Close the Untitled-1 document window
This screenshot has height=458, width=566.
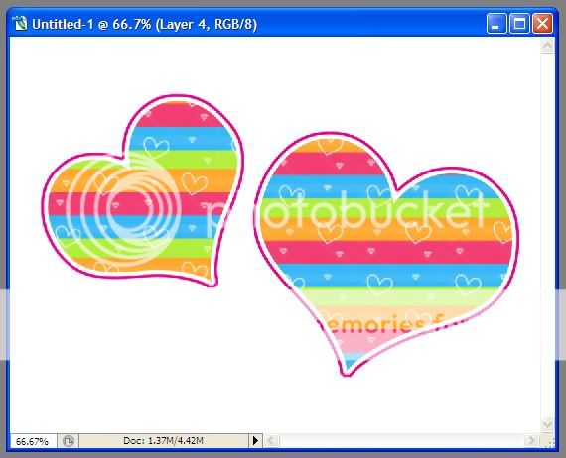pos(542,24)
